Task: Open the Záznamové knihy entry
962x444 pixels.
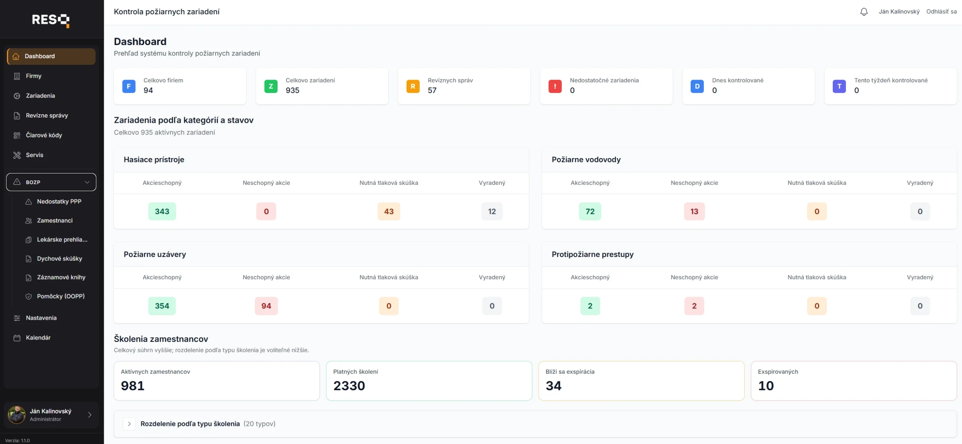Action: (61, 277)
